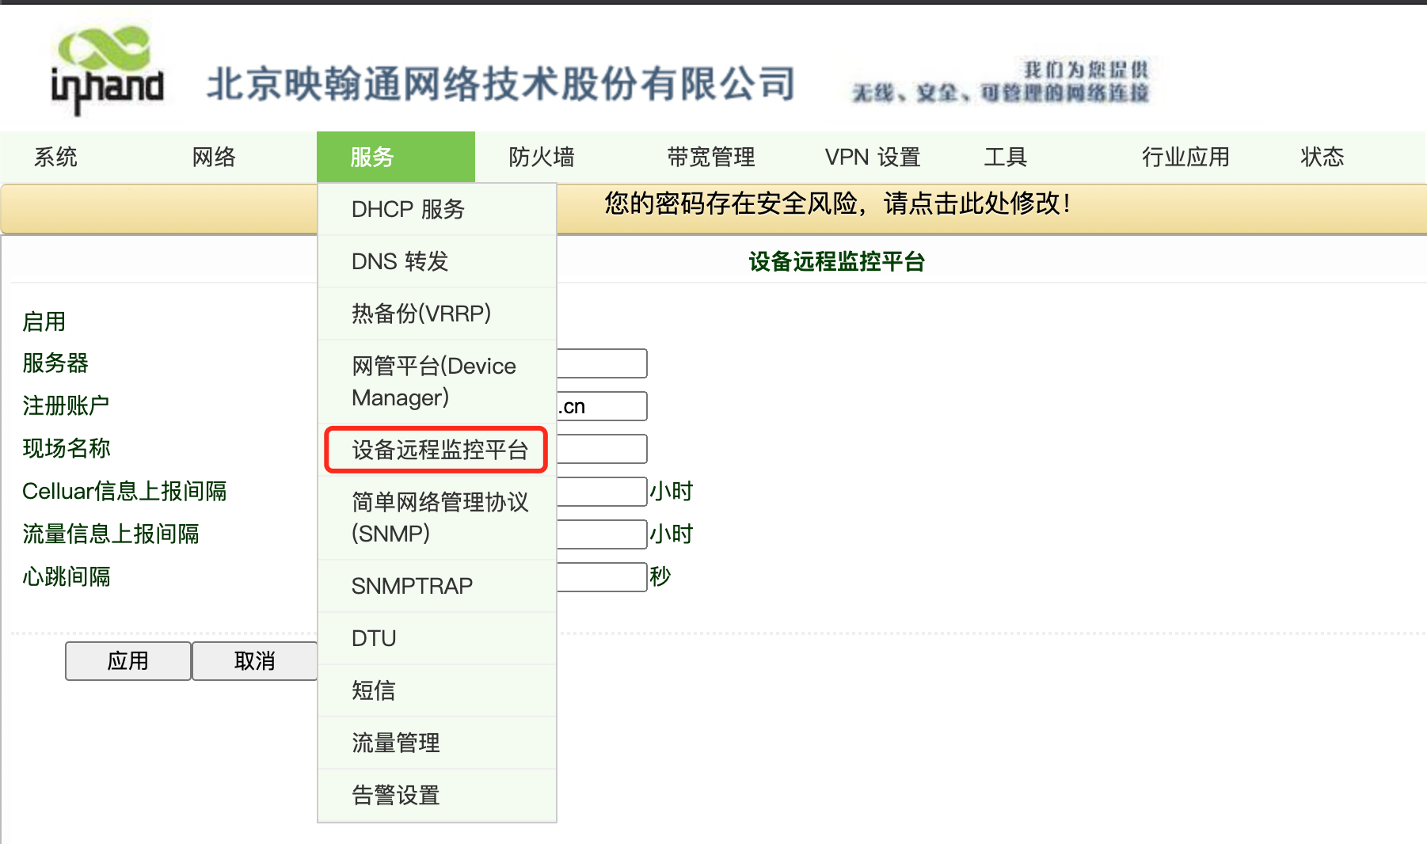The height and width of the screenshot is (844, 1427).
Task: Open the 带宽管理 menu
Action: click(710, 157)
